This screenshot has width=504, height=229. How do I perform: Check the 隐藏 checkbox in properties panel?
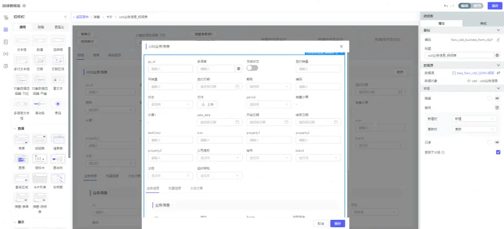click(x=489, y=99)
